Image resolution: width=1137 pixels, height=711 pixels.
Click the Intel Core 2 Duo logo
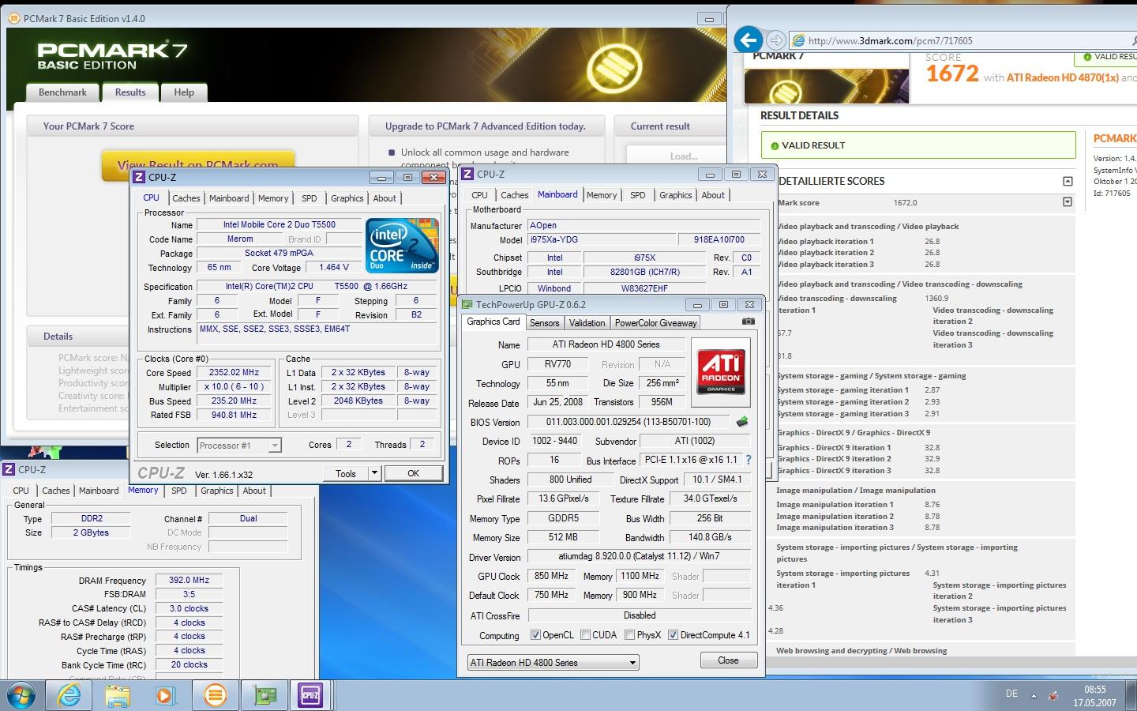click(402, 246)
